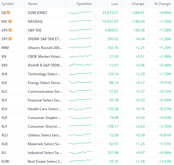Click the Sparkline column header

coord(84,4)
